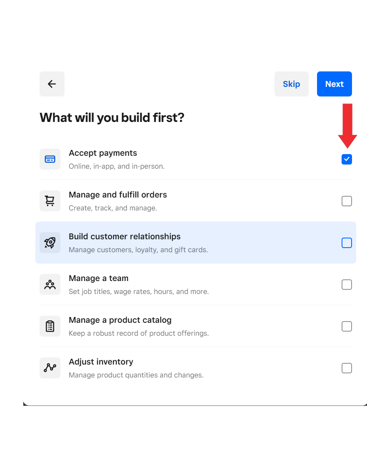Check the Adjust inventory checkbox

point(347,368)
